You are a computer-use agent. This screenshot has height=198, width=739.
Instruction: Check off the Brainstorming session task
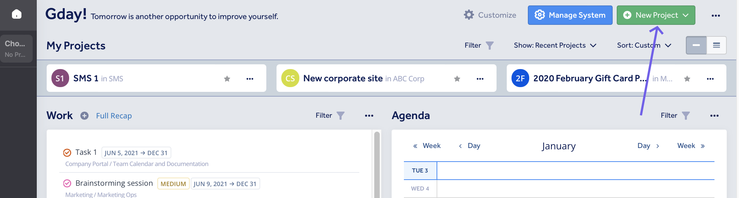coord(67,183)
